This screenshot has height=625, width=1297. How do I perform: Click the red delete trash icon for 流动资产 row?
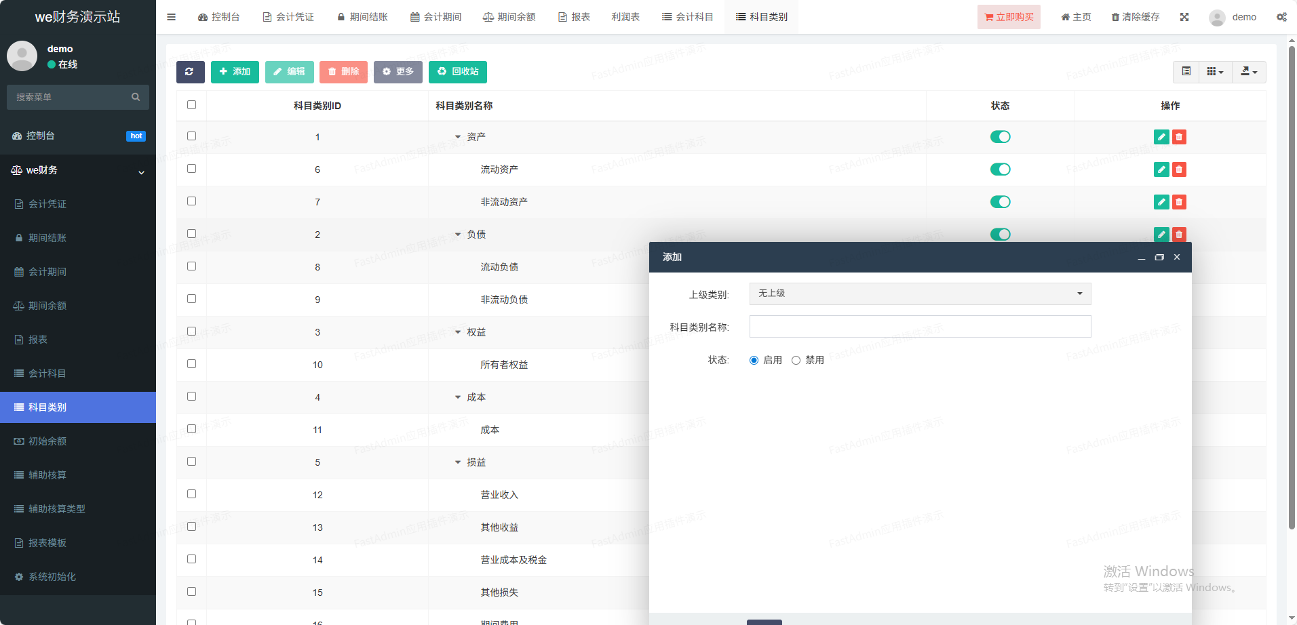[x=1179, y=169]
